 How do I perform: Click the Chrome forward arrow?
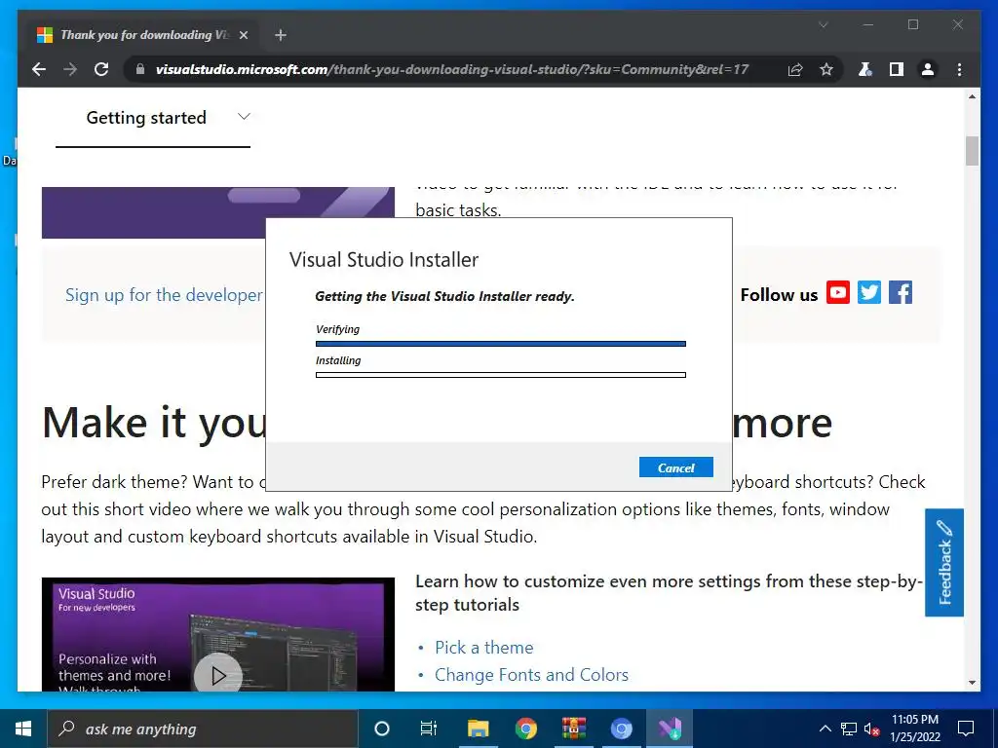coord(70,69)
